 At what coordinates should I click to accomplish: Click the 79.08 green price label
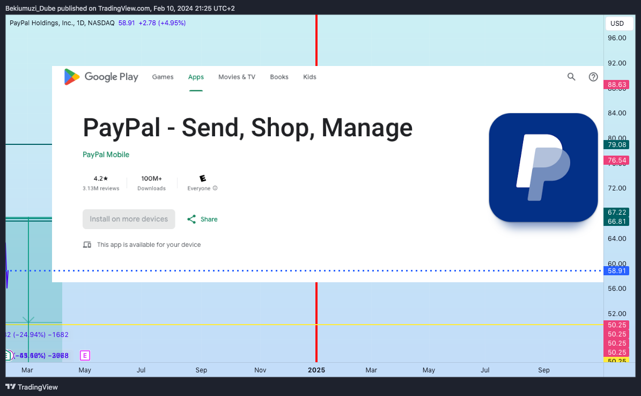616,144
